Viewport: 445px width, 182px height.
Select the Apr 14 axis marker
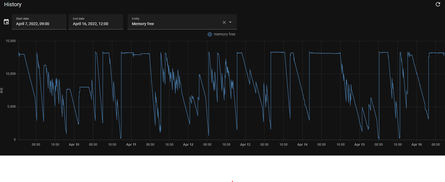coord(302,145)
